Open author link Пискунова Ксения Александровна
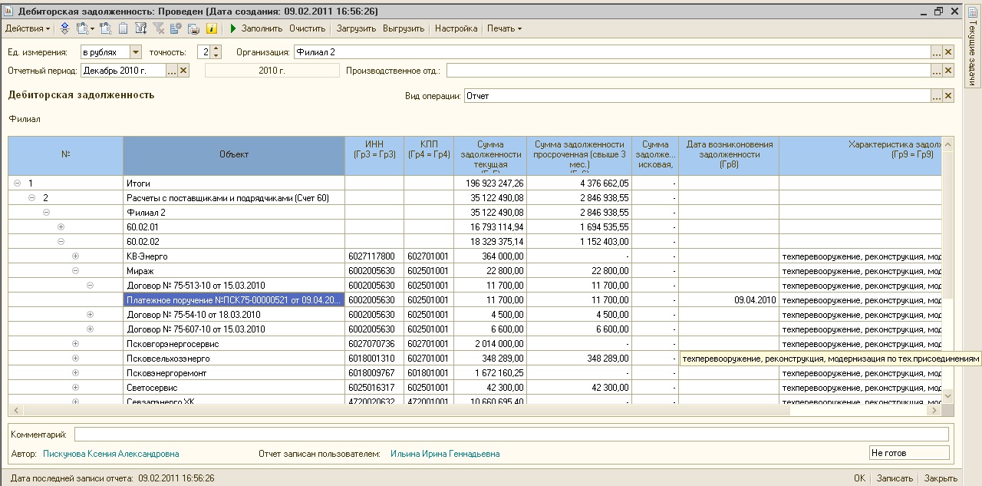This screenshot has height=486, width=982. pos(111,454)
